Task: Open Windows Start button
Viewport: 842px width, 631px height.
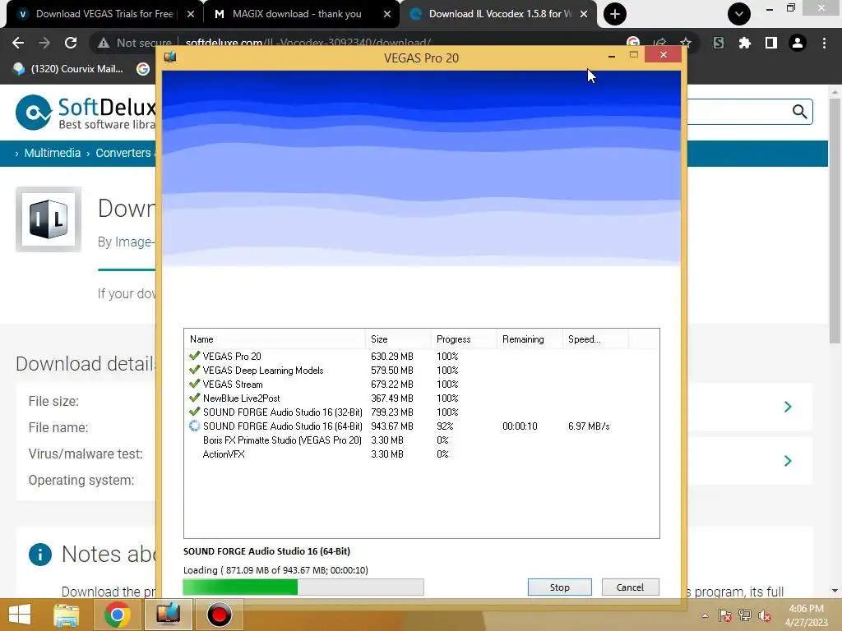Action: [20, 615]
